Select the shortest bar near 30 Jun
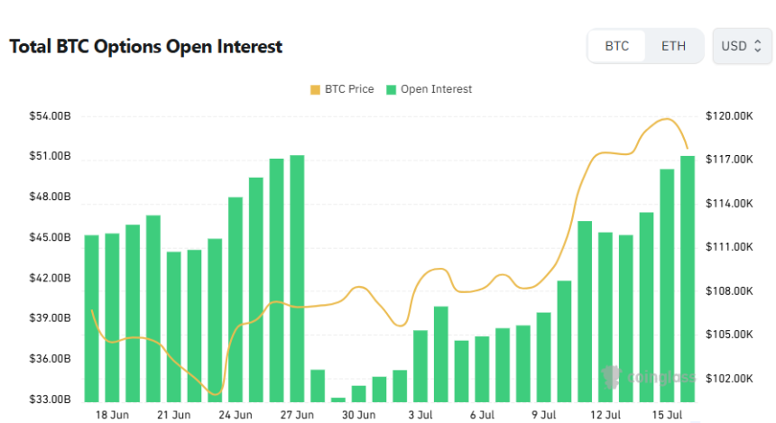This screenshot has width=776, height=423. pyautogui.click(x=338, y=400)
